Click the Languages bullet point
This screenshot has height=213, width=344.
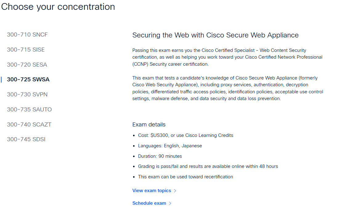(x=170, y=145)
